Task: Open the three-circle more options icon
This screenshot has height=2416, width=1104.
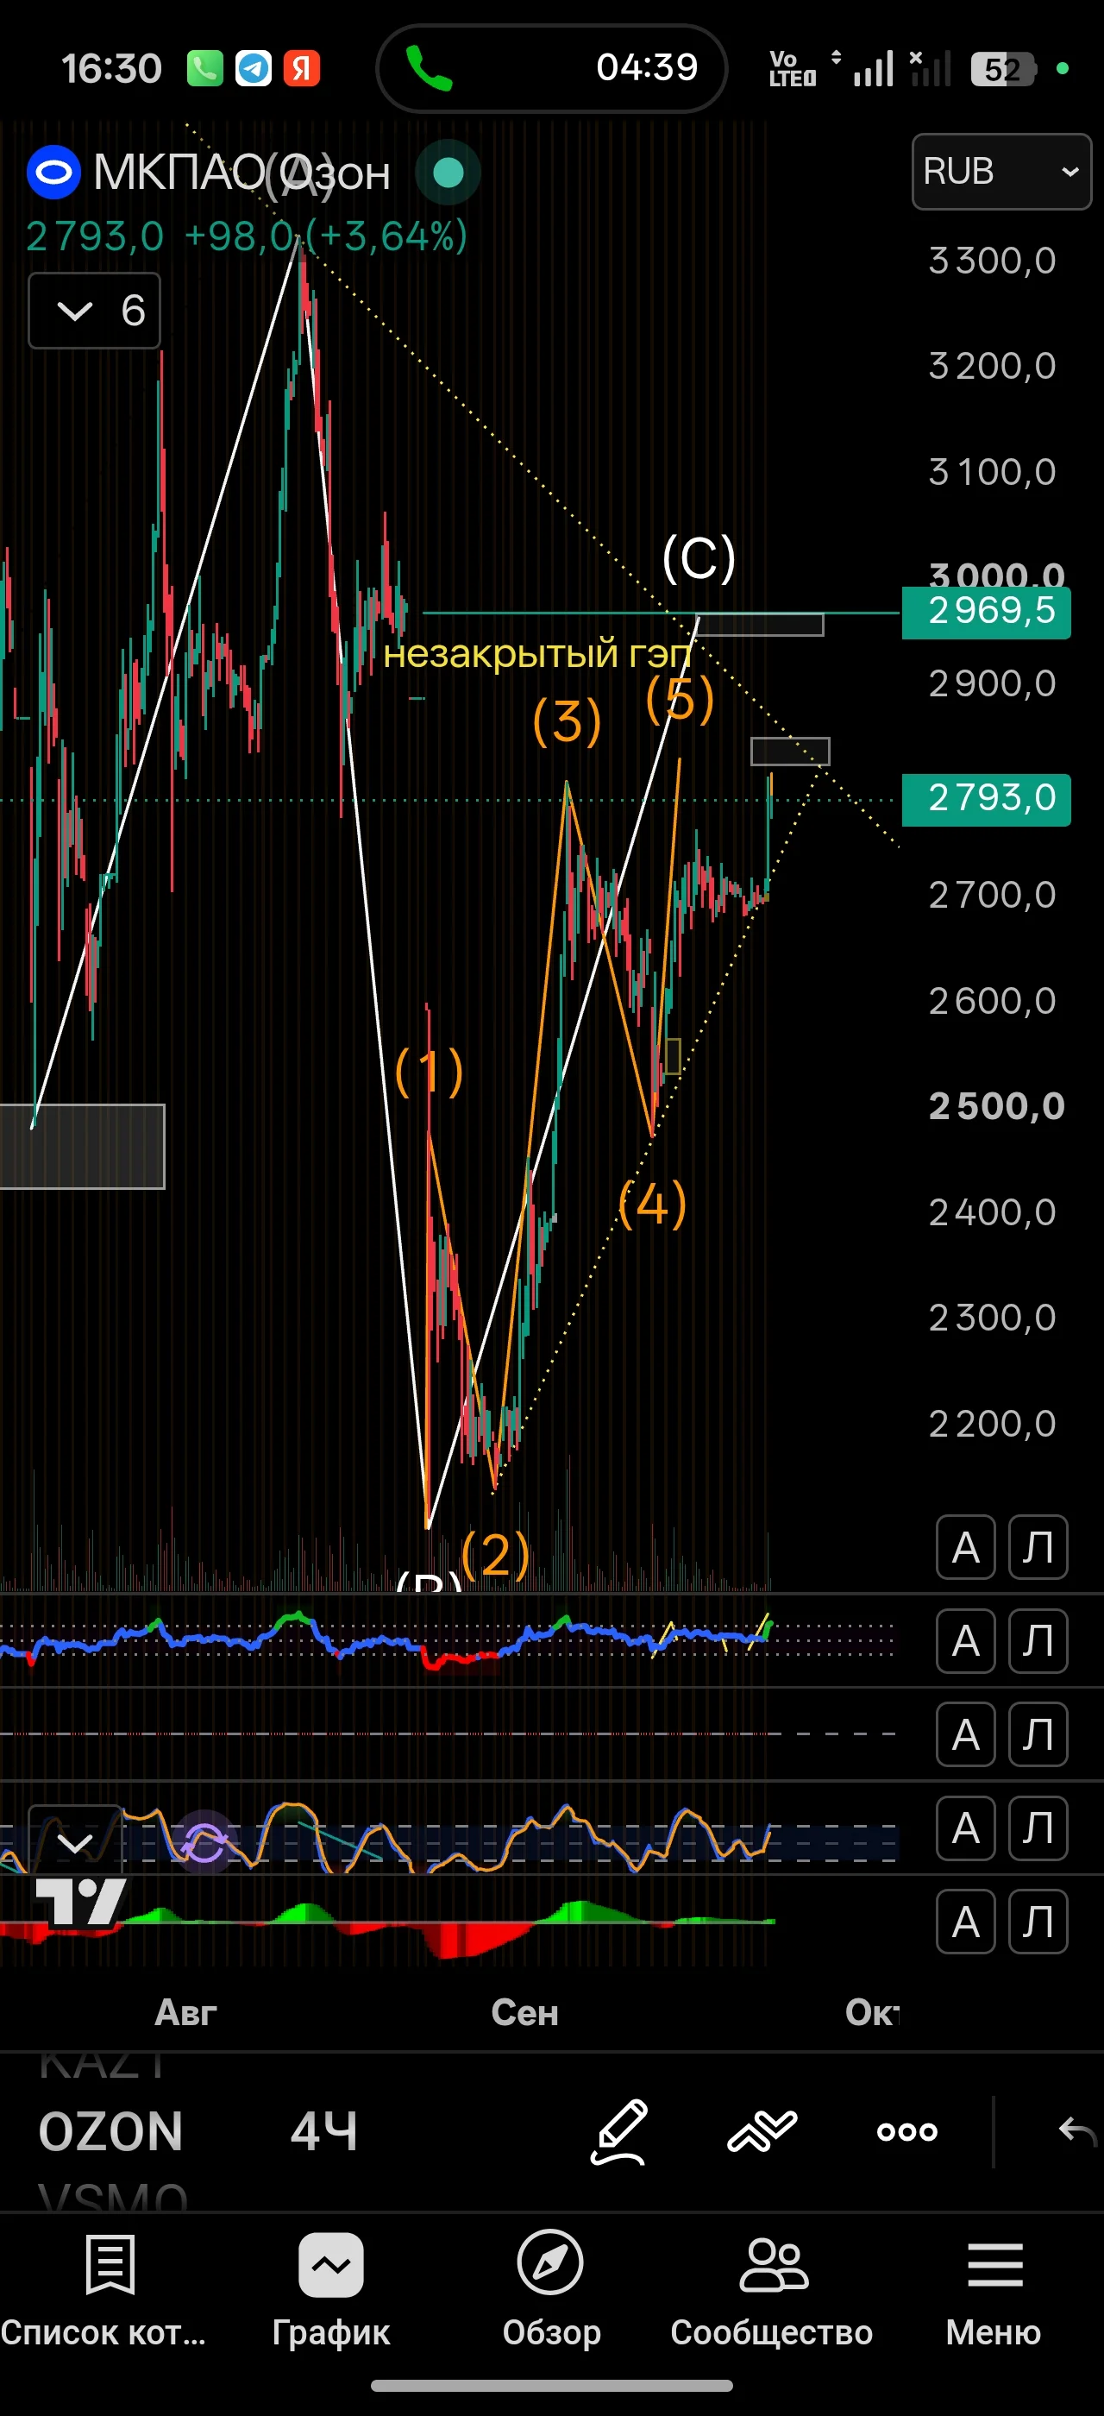Action: tap(906, 2132)
